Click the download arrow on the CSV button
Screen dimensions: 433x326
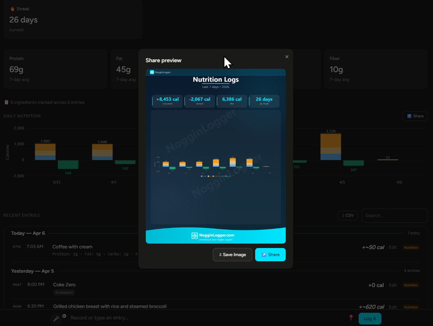(x=342, y=215)
